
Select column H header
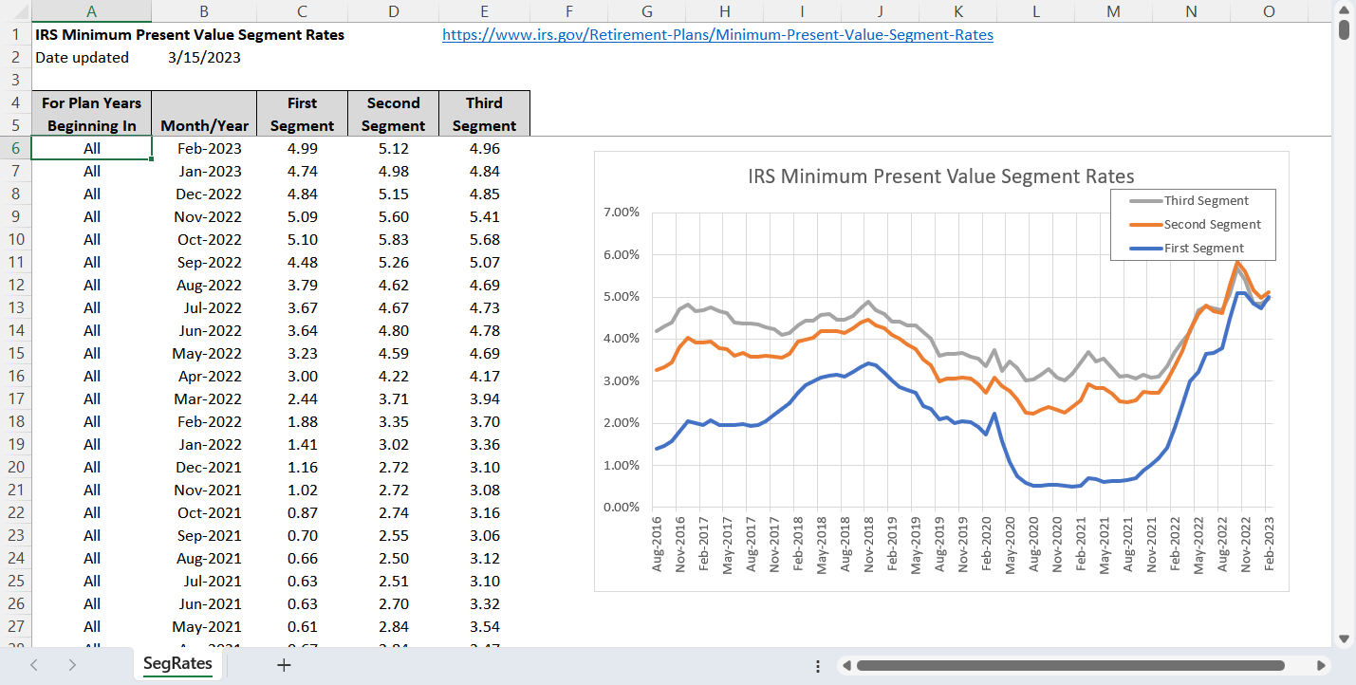725,11
